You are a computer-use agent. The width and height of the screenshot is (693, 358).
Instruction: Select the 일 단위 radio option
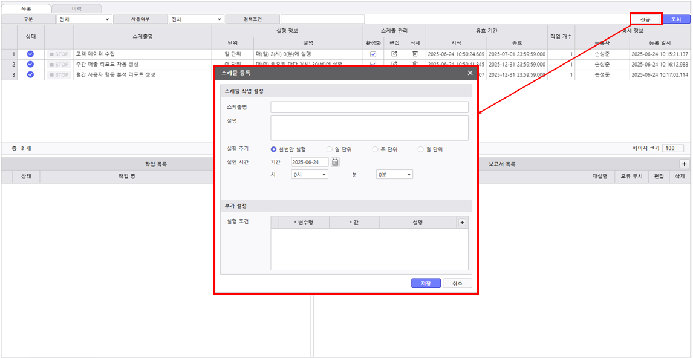tap(330, 149)
